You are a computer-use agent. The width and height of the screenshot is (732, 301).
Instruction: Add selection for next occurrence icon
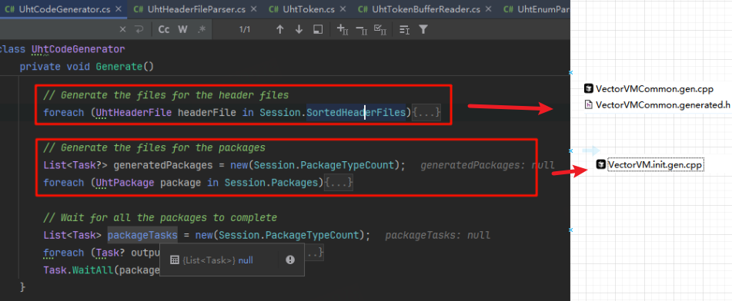coord(343,29)
